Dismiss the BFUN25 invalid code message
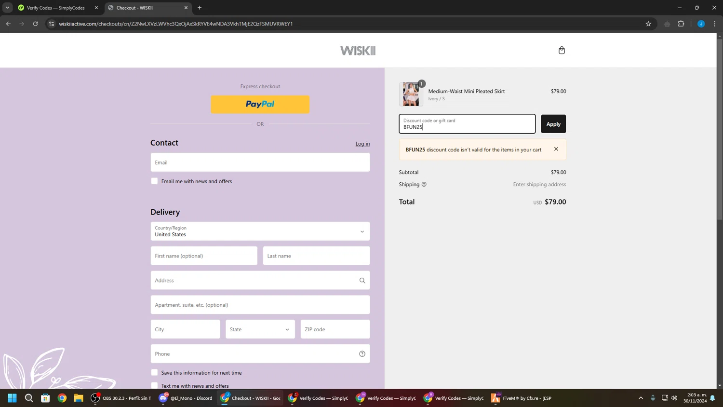This screenshot has width=723, height=407. (x=556, y=149)
